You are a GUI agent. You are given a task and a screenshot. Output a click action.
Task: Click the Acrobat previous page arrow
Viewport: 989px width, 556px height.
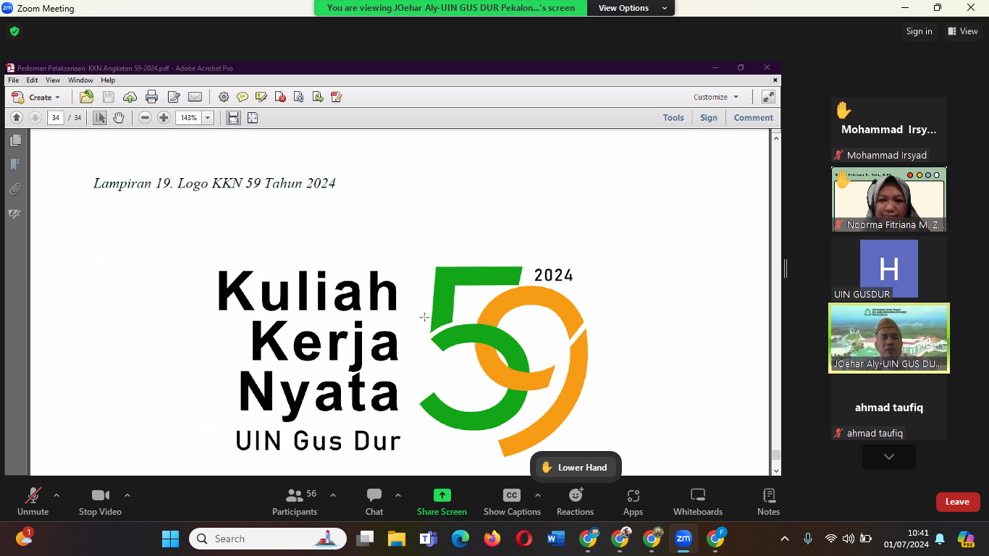pos(17,117)
